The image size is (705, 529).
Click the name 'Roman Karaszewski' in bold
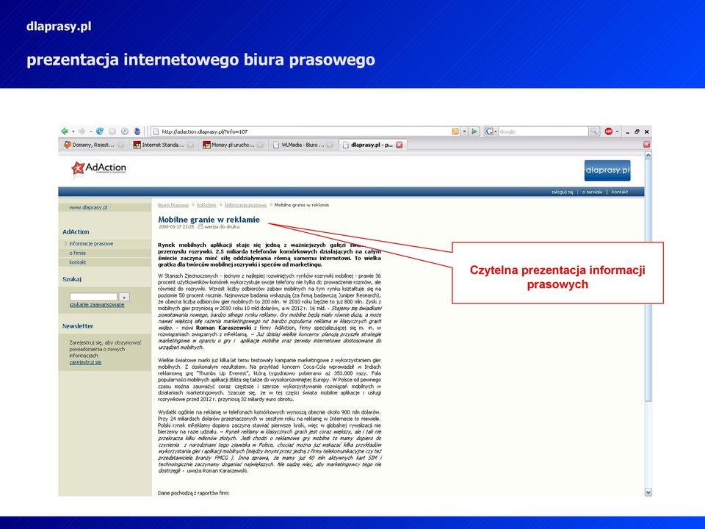pyautogui.click(x=223, y=328)
